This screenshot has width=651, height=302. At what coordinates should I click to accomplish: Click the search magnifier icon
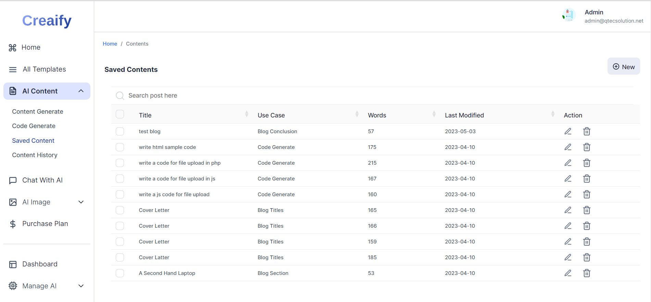click(120, 96)
